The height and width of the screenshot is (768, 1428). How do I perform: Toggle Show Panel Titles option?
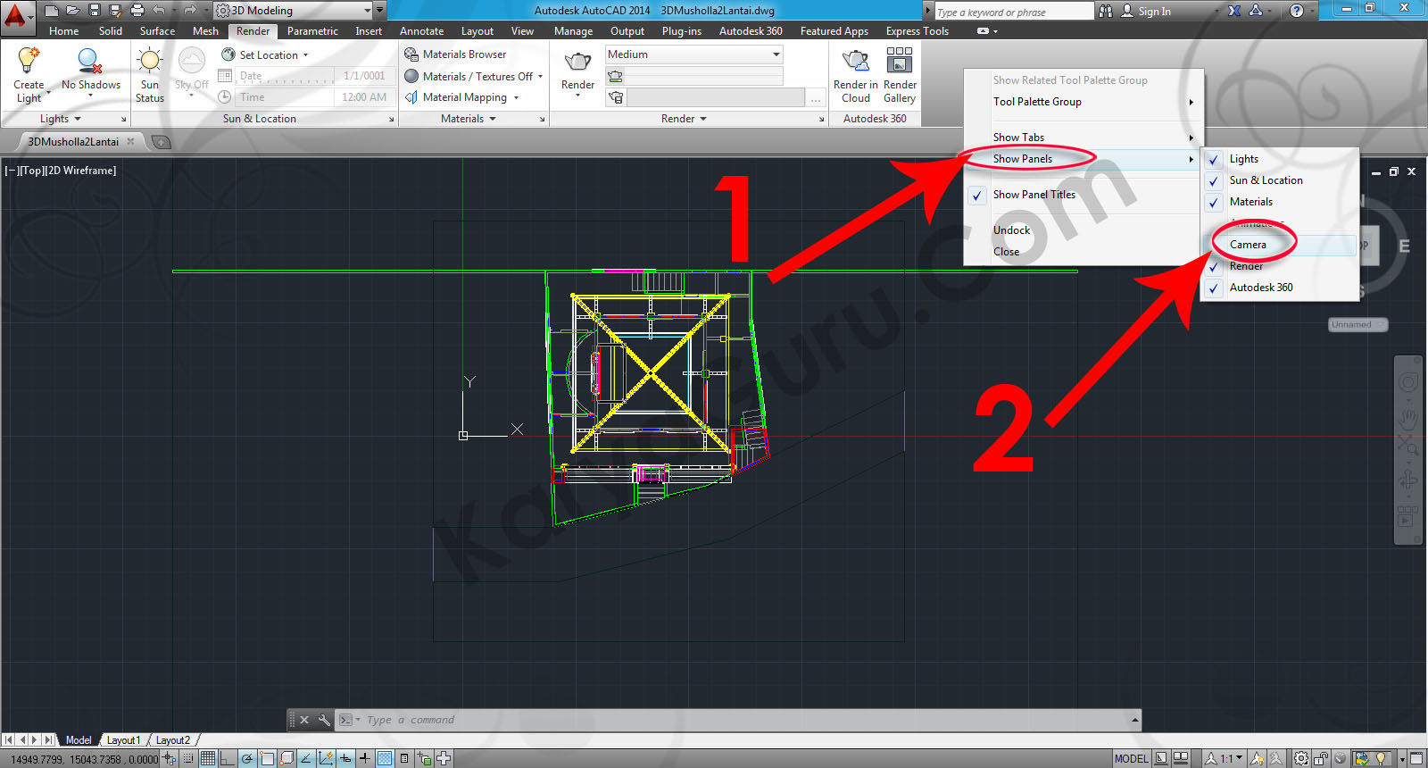pos(1034,195)
